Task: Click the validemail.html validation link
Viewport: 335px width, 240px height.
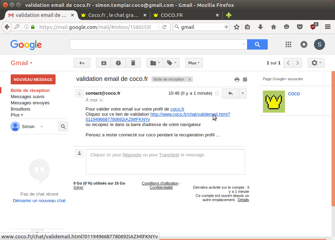Action: click(x=190, y=114)
